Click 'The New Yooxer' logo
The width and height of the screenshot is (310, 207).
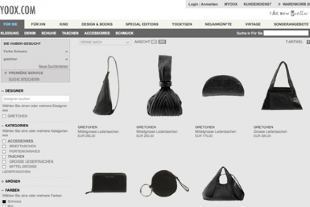pos(289,14)
